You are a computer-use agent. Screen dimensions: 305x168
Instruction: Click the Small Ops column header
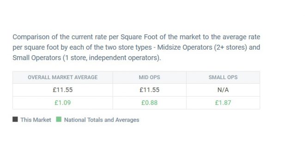coord(223,77)
